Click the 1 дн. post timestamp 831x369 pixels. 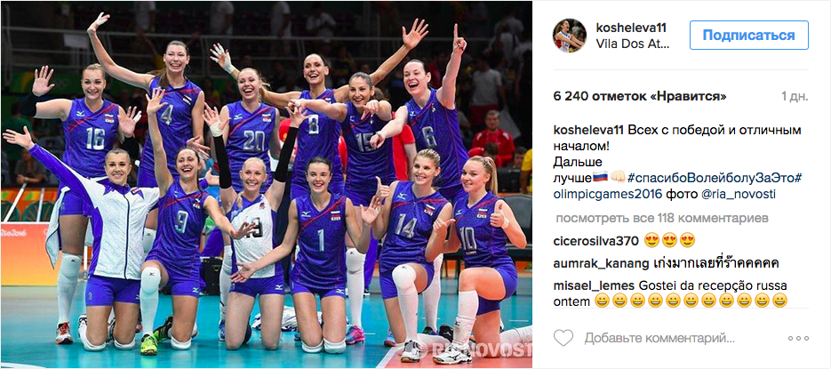coord(795,97)
